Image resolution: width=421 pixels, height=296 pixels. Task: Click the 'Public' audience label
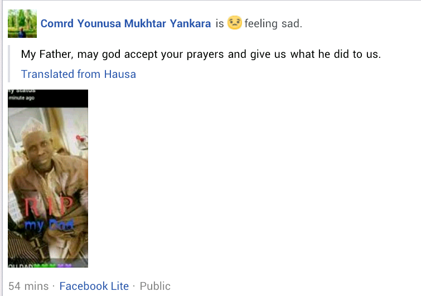pos(155,286)
